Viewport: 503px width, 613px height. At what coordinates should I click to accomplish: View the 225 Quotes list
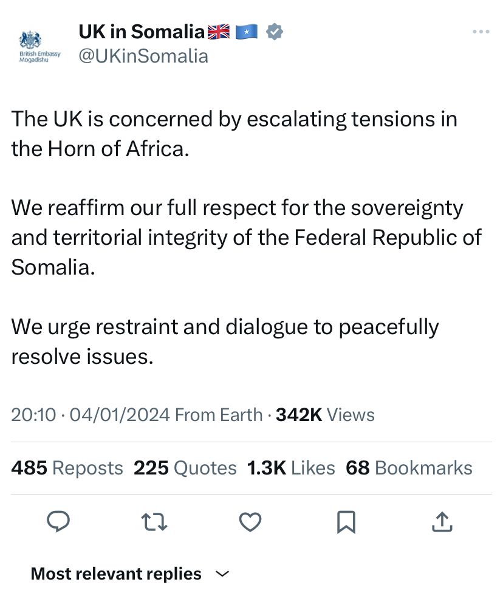tap(185, 468)
